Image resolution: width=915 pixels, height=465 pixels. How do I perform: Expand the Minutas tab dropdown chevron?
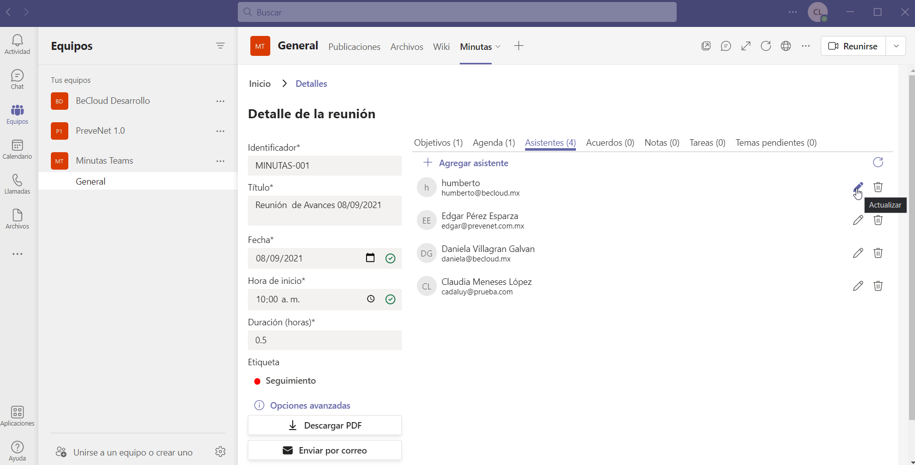[498, 46]
